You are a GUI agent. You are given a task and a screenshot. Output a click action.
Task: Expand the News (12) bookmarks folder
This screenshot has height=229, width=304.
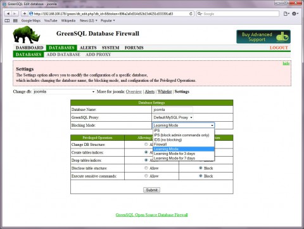pyautogui.click(x=89, y=20)
